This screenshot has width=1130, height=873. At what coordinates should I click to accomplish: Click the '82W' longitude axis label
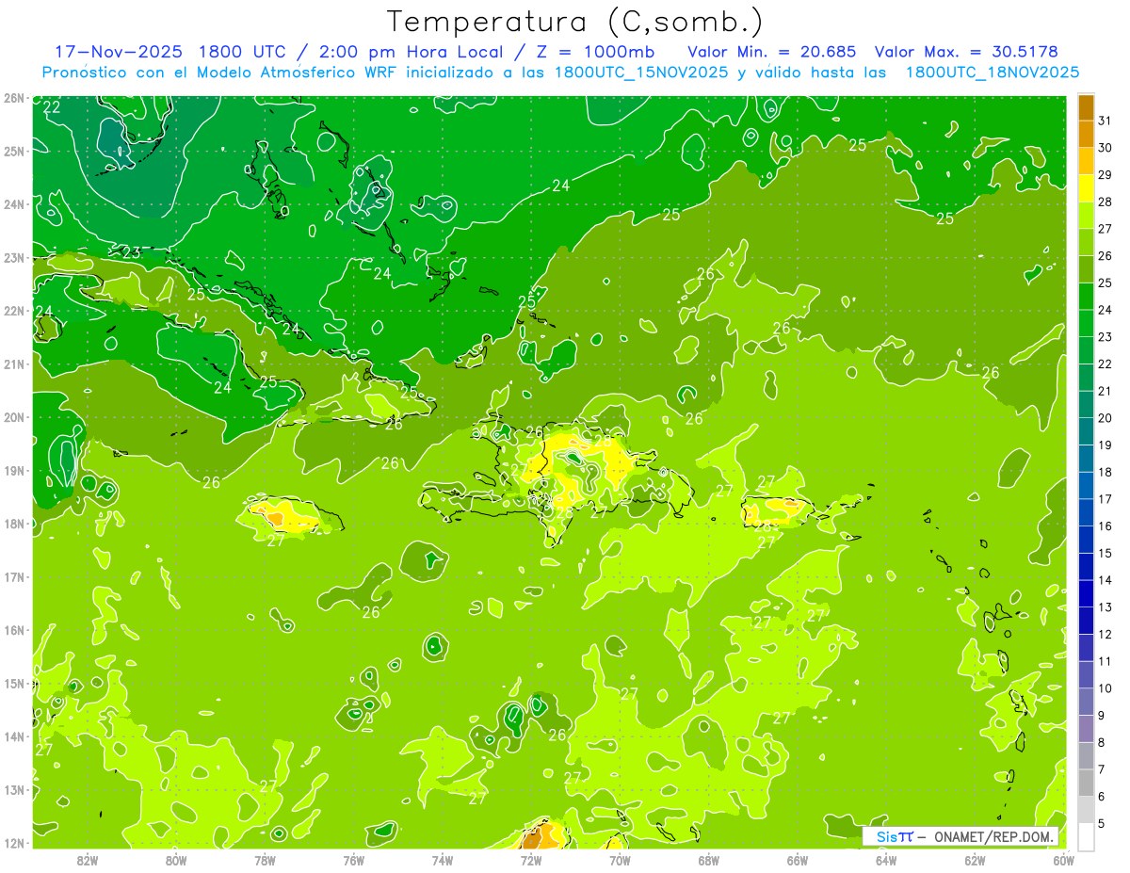point(88,860)
